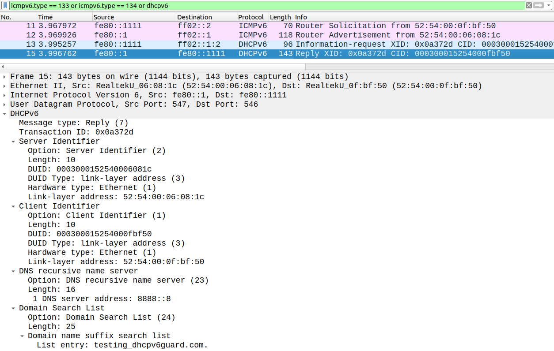The height and width of the screenshot is (351, 554).
Task: Sort packets by the Protocol column
Action: [252, 17]
